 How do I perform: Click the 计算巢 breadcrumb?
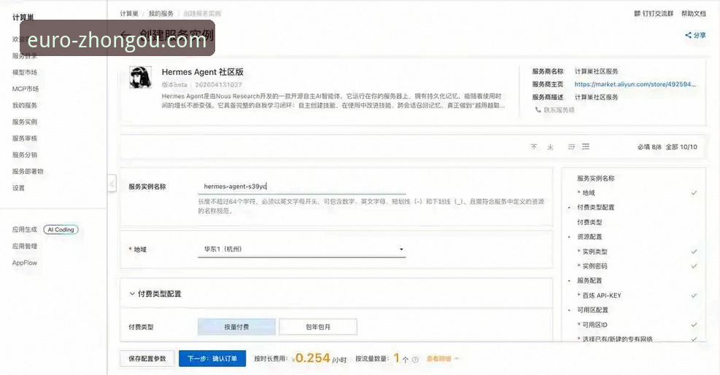click(129, 14)
